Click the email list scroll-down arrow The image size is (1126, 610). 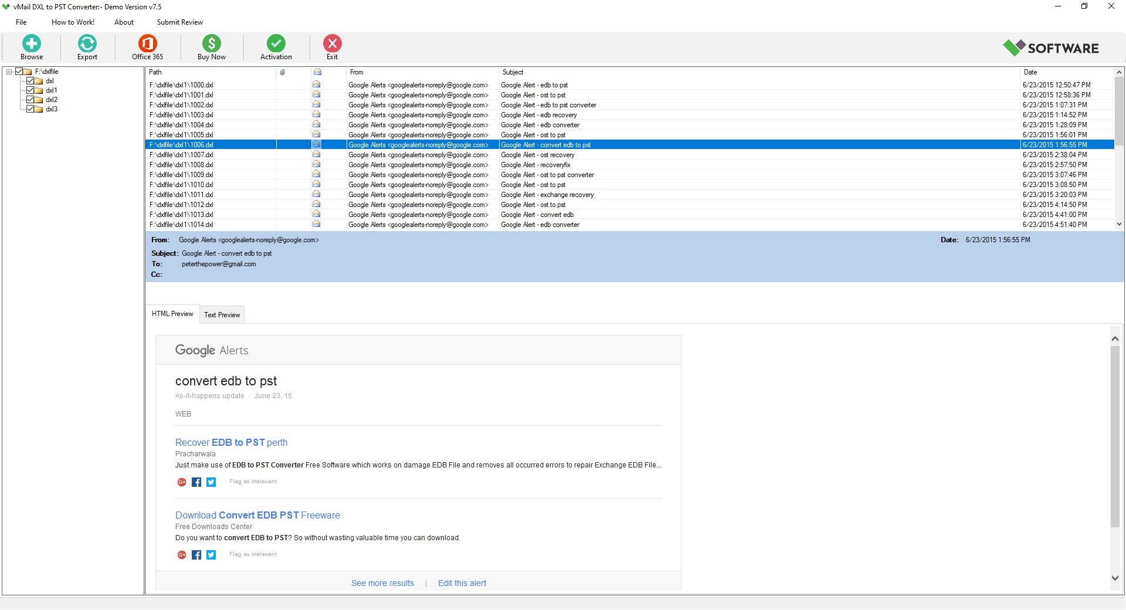coord(1119,224)
